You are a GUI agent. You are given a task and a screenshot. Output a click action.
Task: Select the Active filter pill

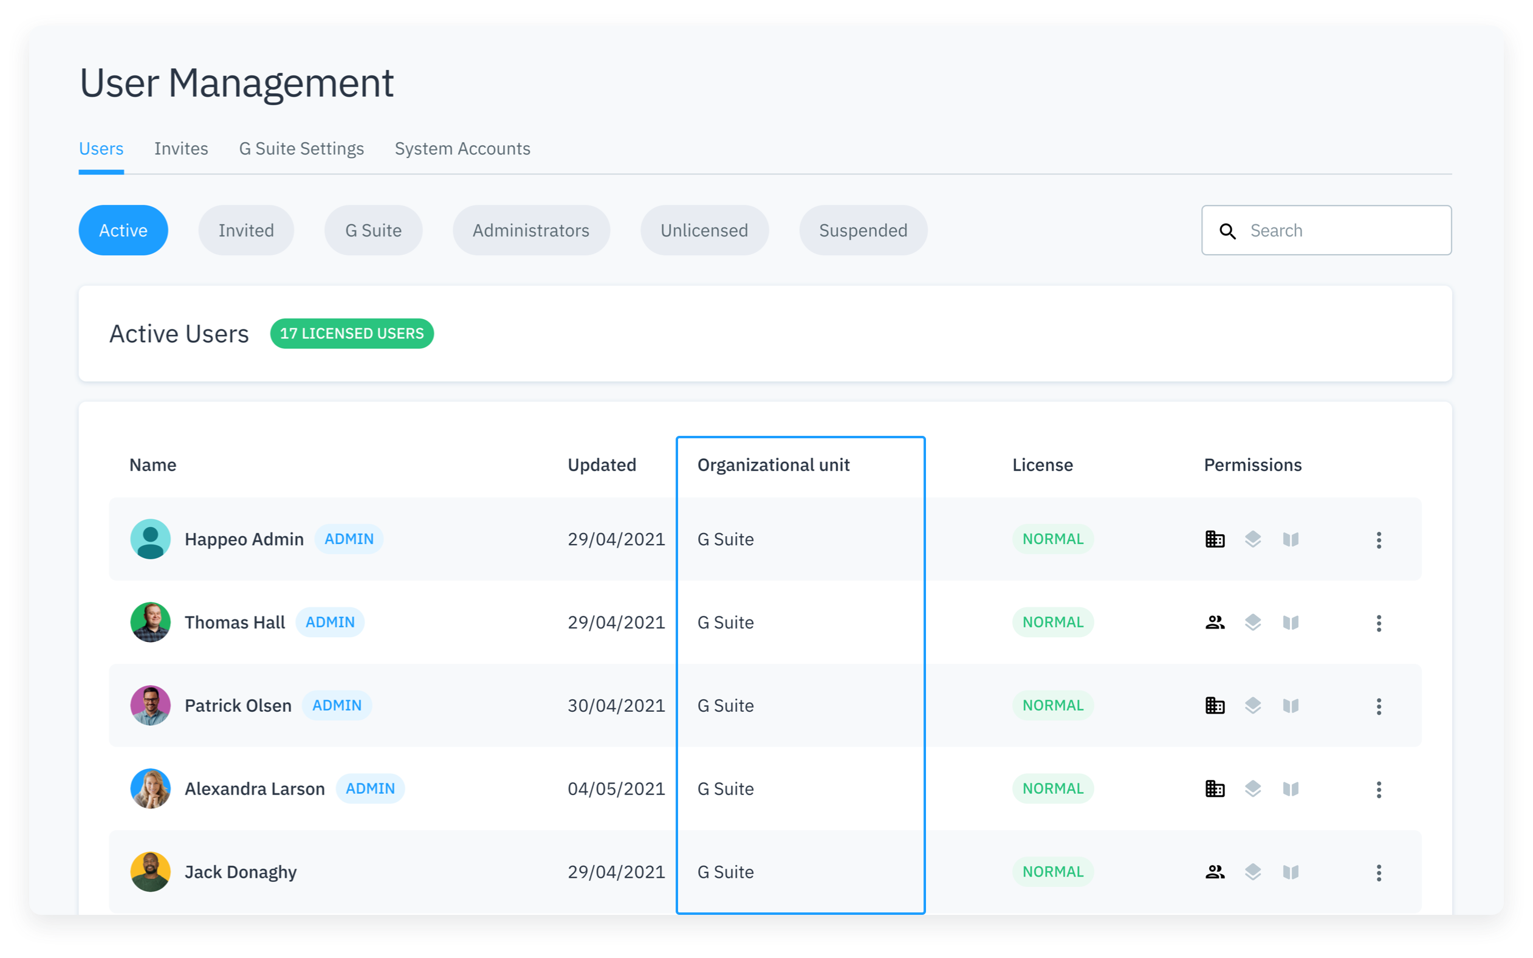point(123,230)
